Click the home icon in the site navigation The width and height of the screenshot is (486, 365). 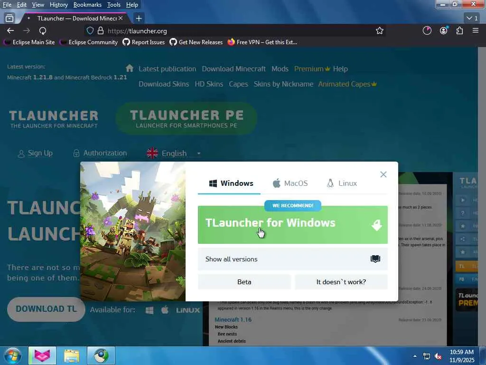click(130, 68)
